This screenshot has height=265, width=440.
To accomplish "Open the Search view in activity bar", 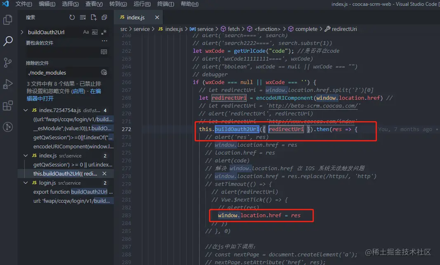I will (7, 41).
